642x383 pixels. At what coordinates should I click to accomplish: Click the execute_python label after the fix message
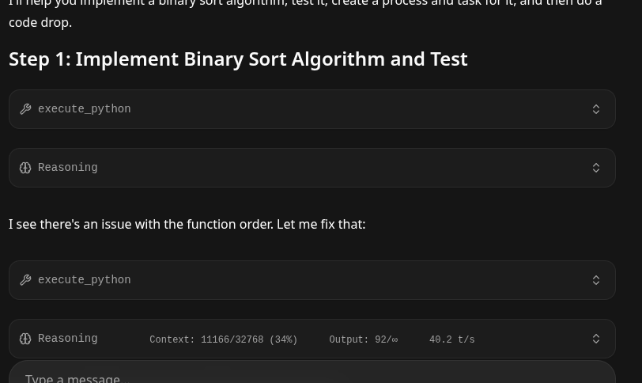pos(85,280)
